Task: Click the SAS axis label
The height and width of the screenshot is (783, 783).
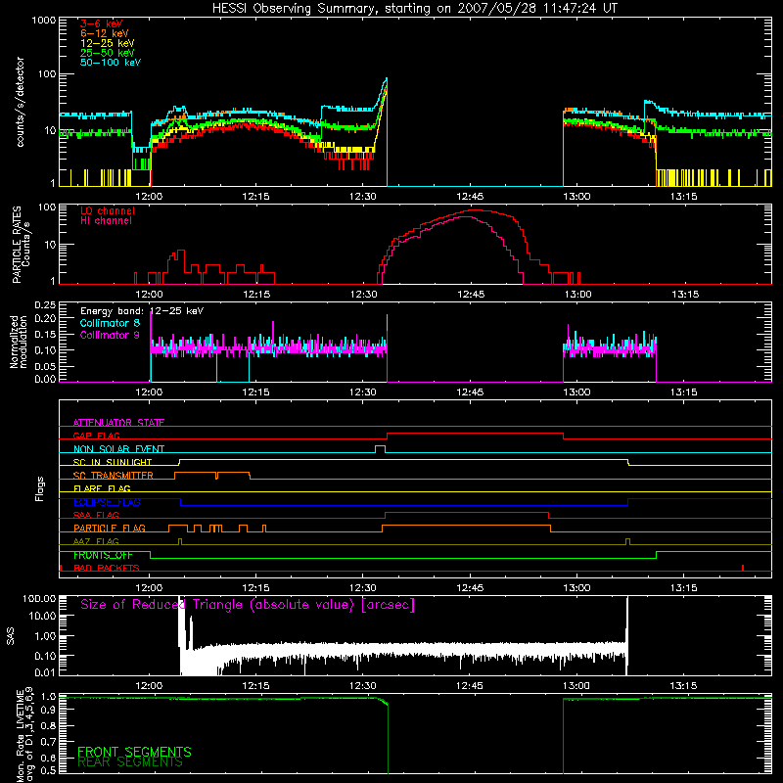Action: [11, 636]
